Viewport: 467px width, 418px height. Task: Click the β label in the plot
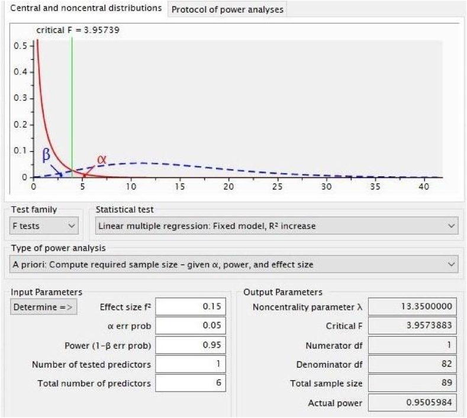point(46,155)
